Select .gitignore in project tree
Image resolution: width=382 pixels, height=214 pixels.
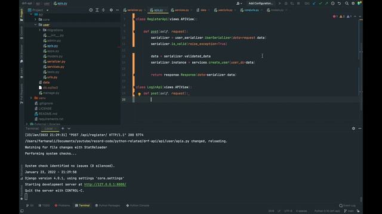(44, 103)
